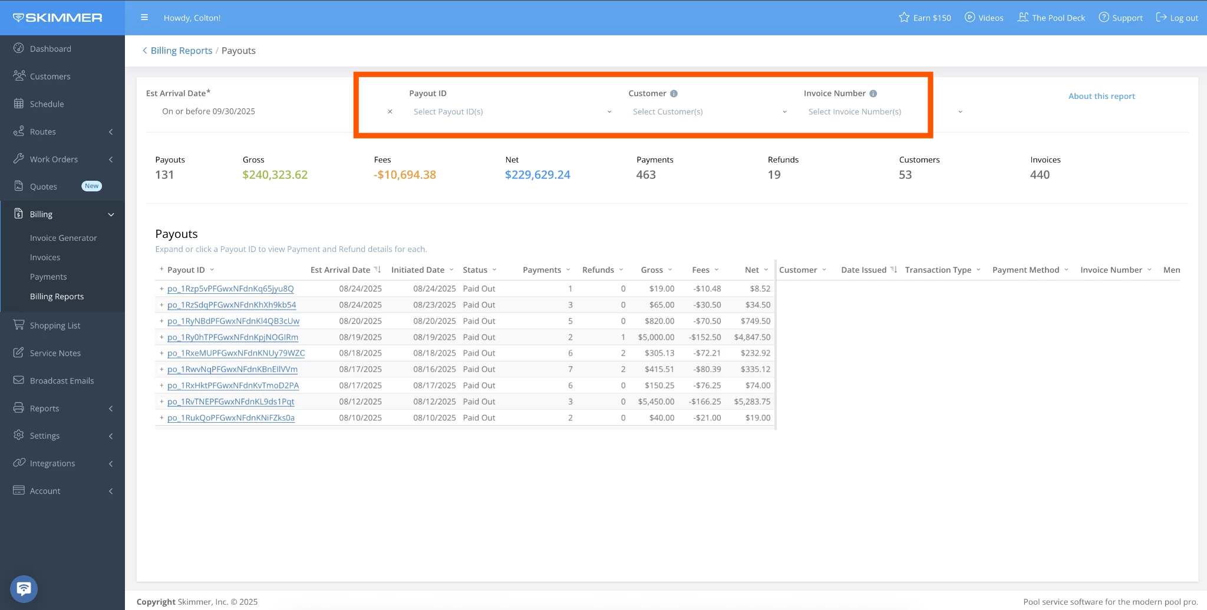Image resolution: width=1207 pixels, height=610 pixels.
Task: Open the Payments column menu
Action: click(568, 270)
